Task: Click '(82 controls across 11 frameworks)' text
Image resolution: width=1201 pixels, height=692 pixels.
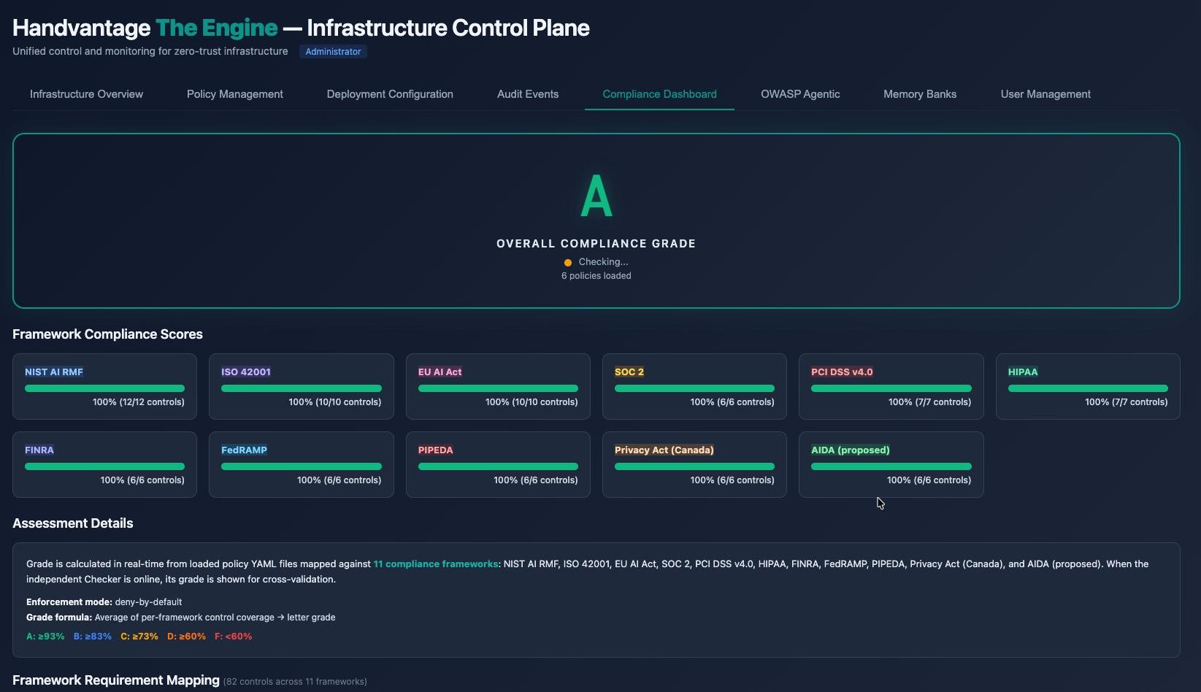Action: (295, 682)
